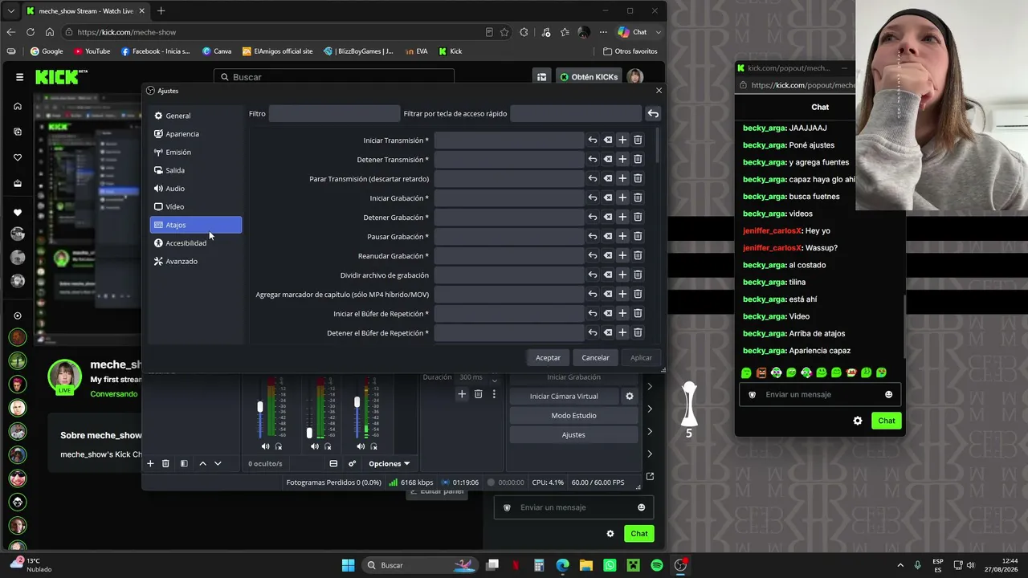Image resolution: width=1028 pixels, height=578 pixels.
Task: Open the Canva bookmark
Action: [x=217, y=51]
